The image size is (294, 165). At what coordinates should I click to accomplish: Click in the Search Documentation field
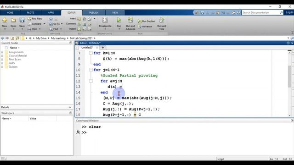260,12
